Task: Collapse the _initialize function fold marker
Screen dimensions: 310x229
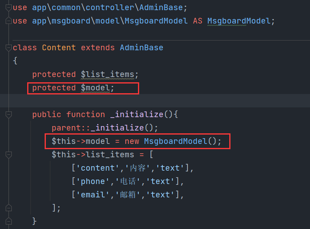Action: click(x=9, y=115)
